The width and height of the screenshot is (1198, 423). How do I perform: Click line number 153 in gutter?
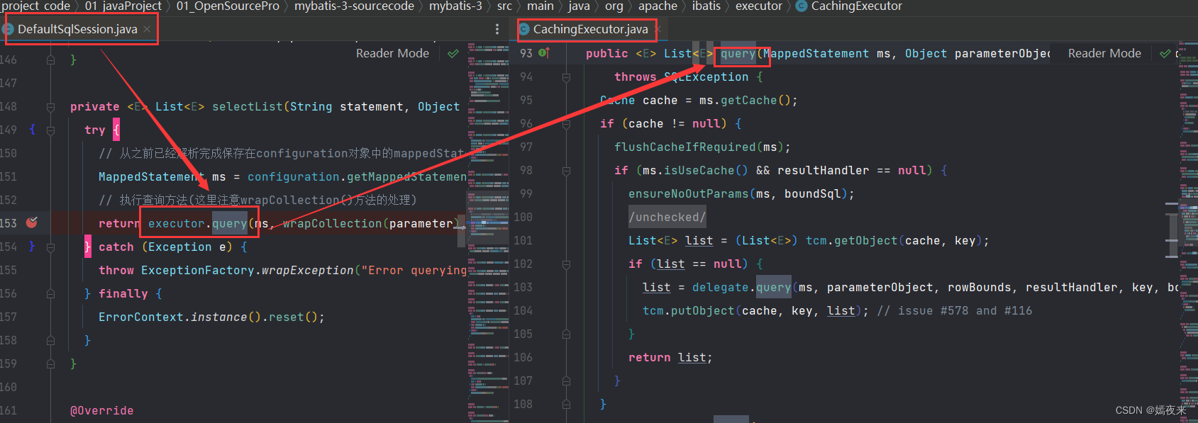(x=9, y=223)
